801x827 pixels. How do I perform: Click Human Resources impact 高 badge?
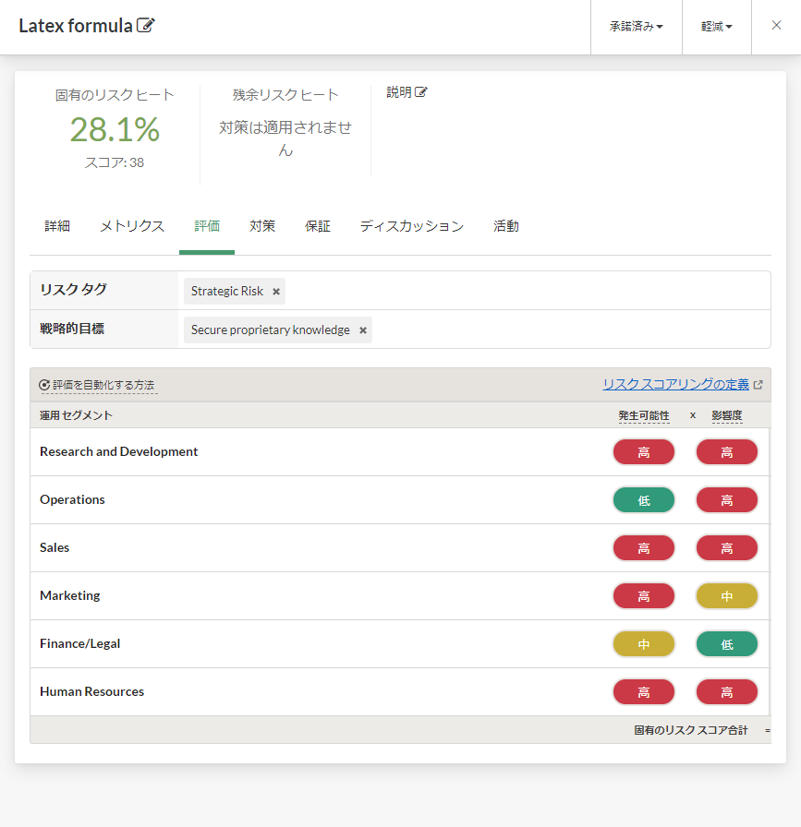click(x=727, y=692)
